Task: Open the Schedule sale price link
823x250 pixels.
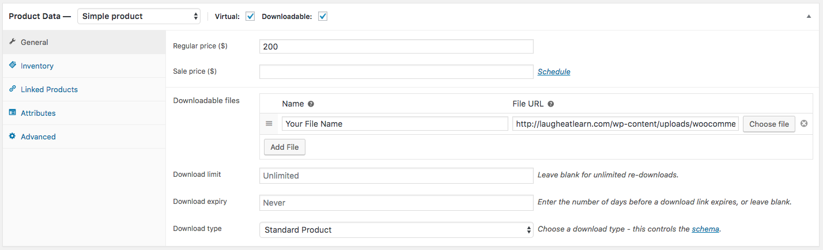Action: [554, 72]
